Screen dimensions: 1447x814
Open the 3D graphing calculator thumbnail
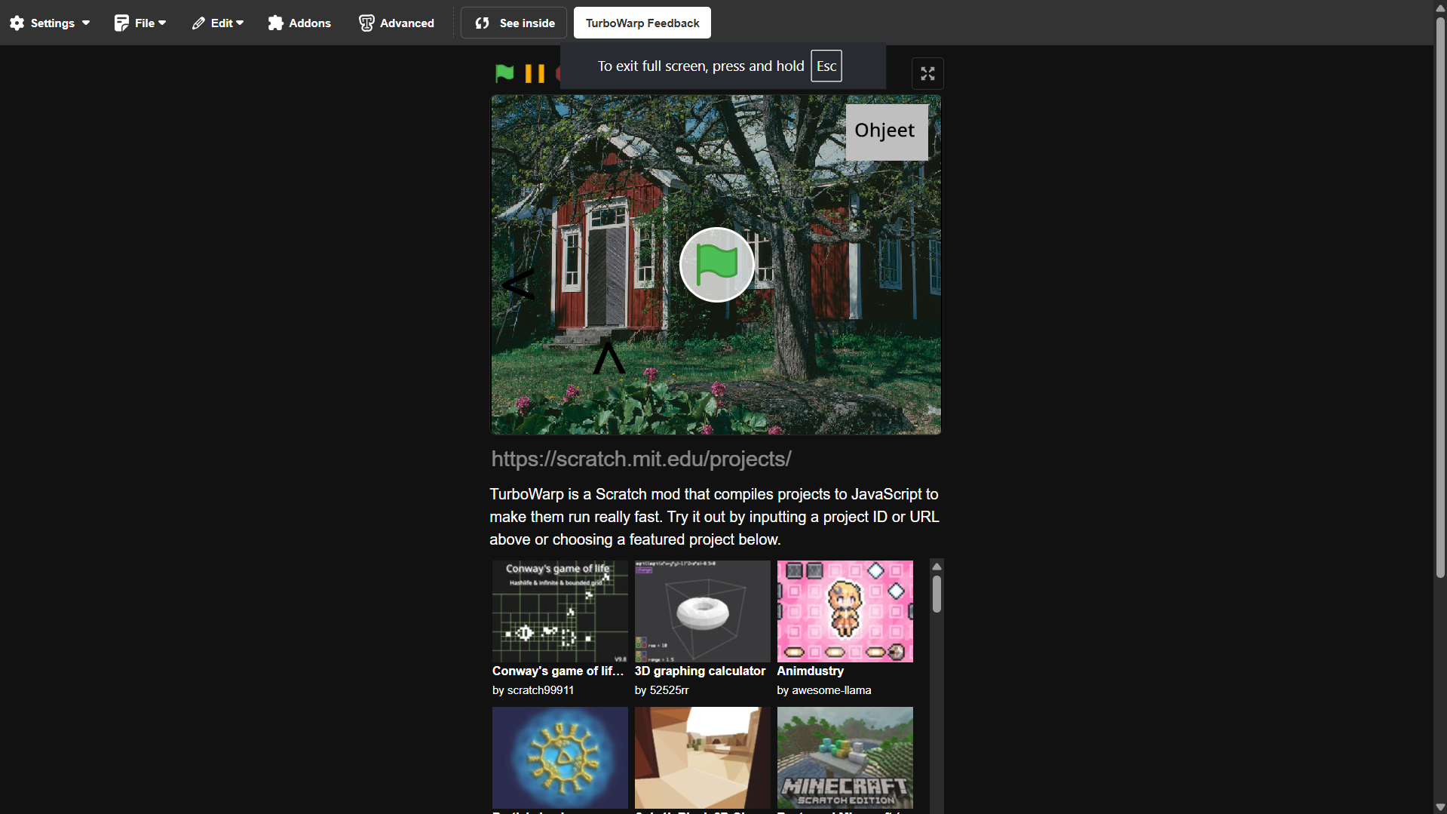point(702,611)
